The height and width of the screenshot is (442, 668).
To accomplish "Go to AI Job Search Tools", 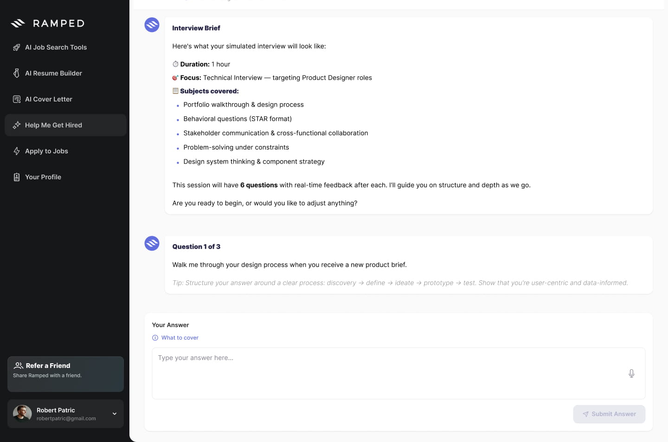I will 65,47.
